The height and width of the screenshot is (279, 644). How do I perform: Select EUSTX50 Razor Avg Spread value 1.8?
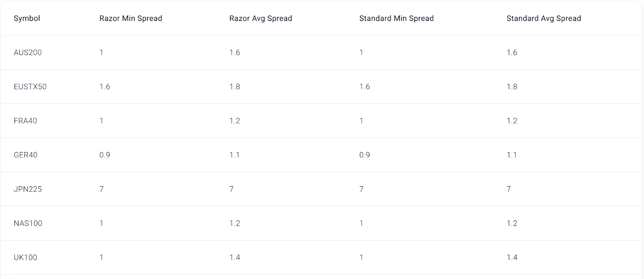coord(235,87)
